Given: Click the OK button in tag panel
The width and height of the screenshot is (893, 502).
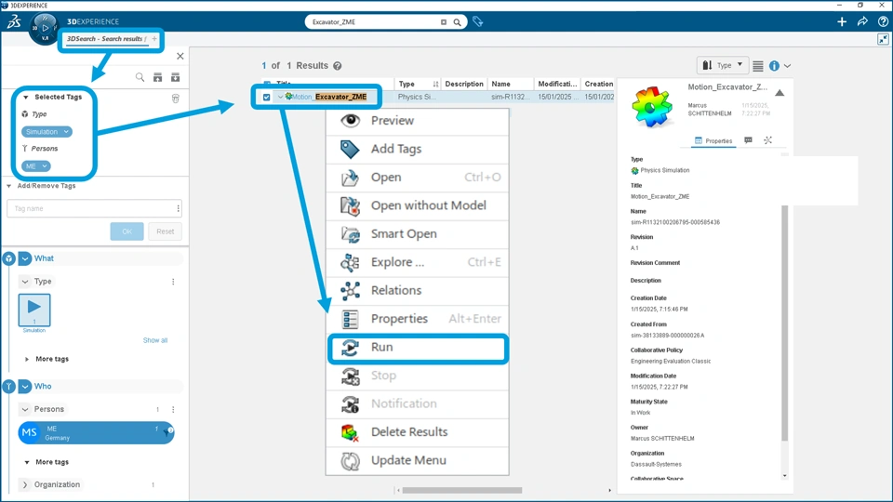Looking at the screenshot, I should (127, 231).
